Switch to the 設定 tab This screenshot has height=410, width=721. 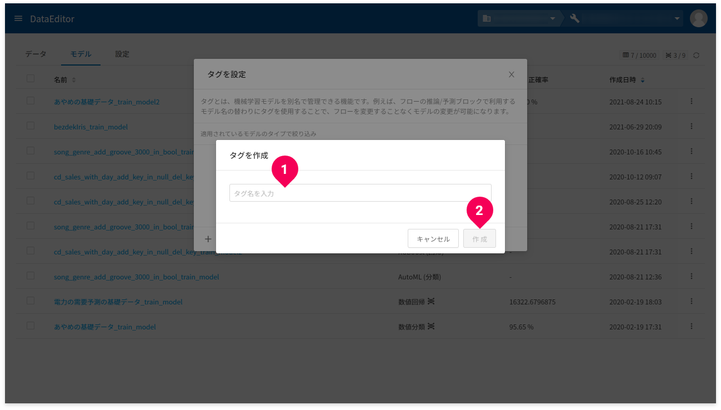pyautogui.click(x=122, y=54)
